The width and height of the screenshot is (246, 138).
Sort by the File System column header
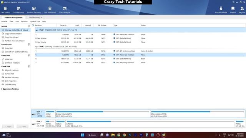102,25
